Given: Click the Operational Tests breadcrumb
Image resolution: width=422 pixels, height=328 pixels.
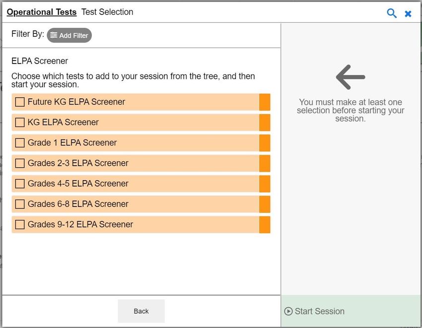Looking at the screenshot, I should [x=42, y=12].
